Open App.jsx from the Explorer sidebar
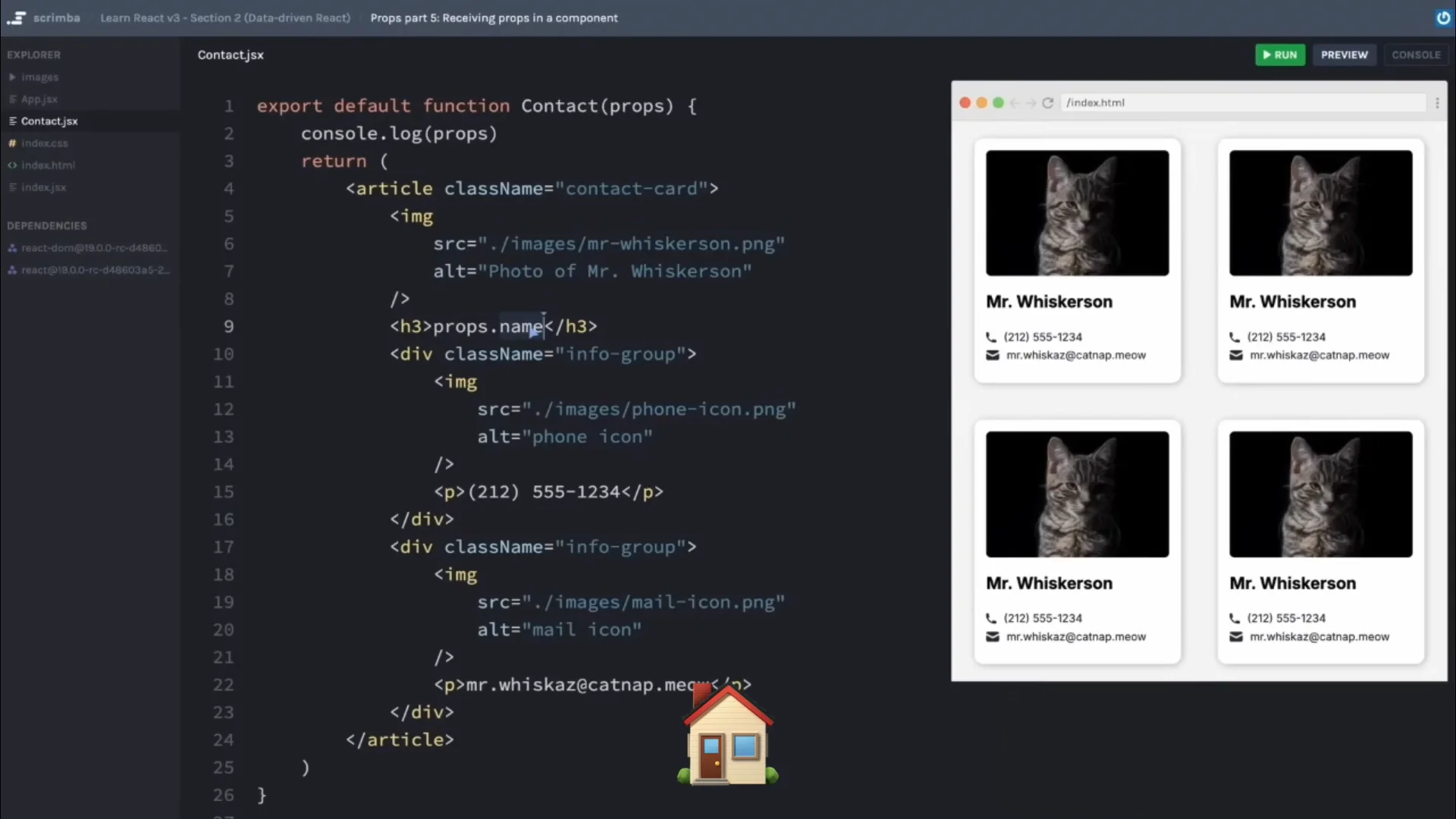The image size is (1456, 819). point(39,99)
